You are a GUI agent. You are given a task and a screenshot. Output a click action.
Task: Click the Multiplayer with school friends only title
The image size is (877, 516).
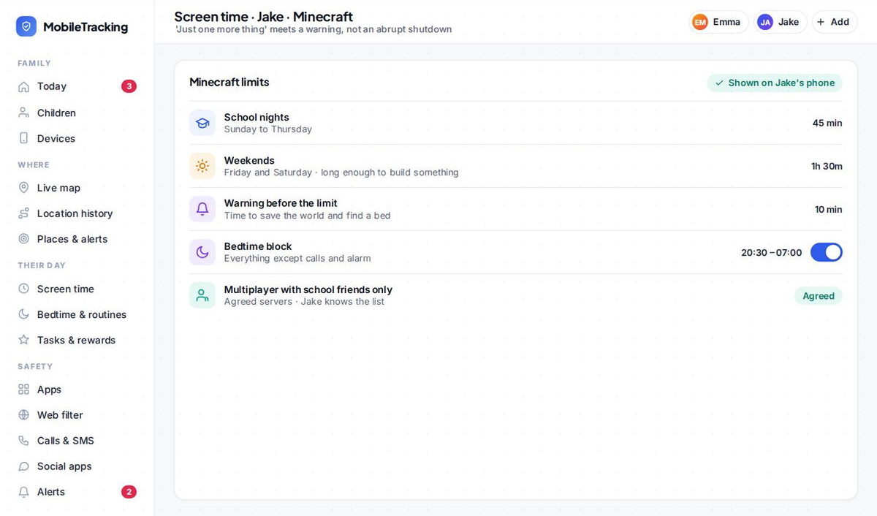point(308,289)
